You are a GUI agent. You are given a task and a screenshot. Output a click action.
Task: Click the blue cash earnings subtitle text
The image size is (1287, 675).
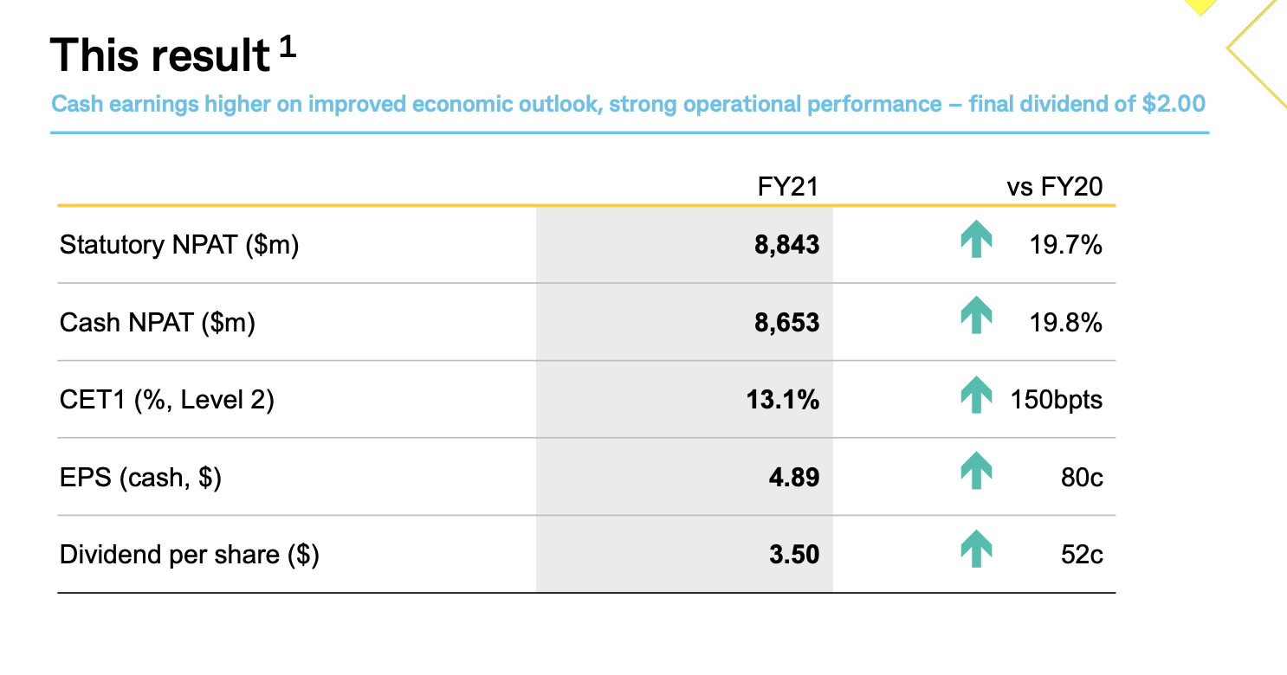[628, 105]
